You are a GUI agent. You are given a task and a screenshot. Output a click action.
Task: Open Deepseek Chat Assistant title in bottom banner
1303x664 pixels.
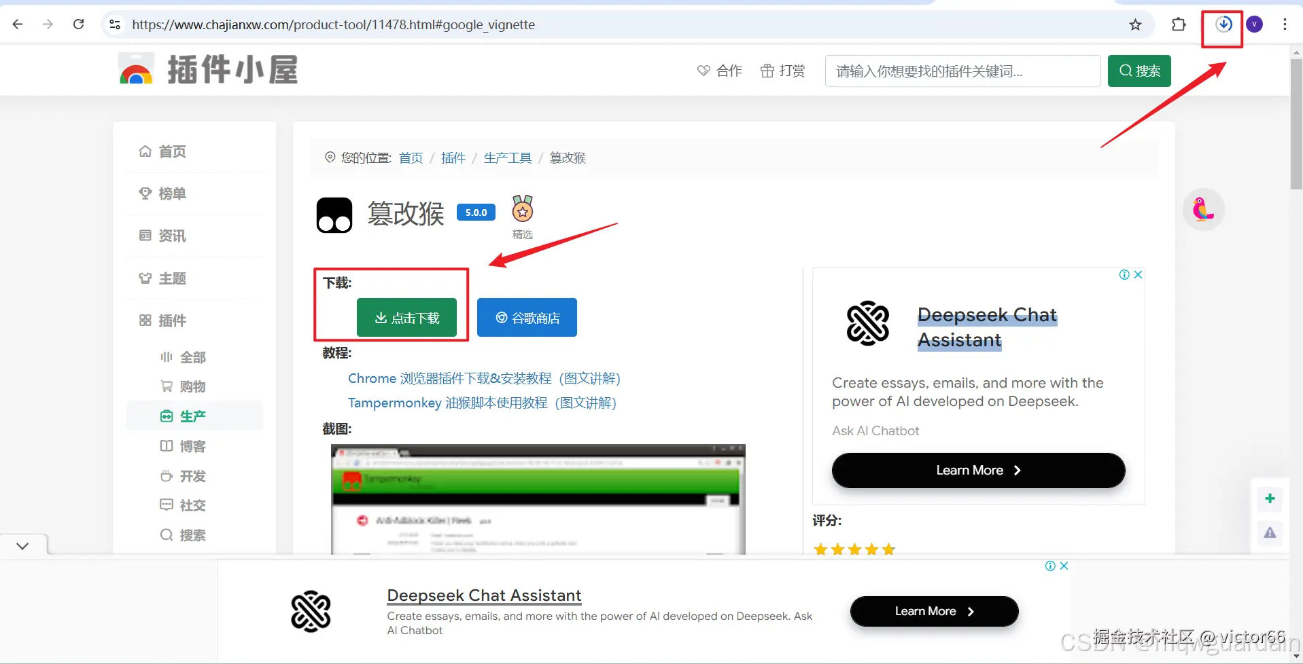(484, 595)
